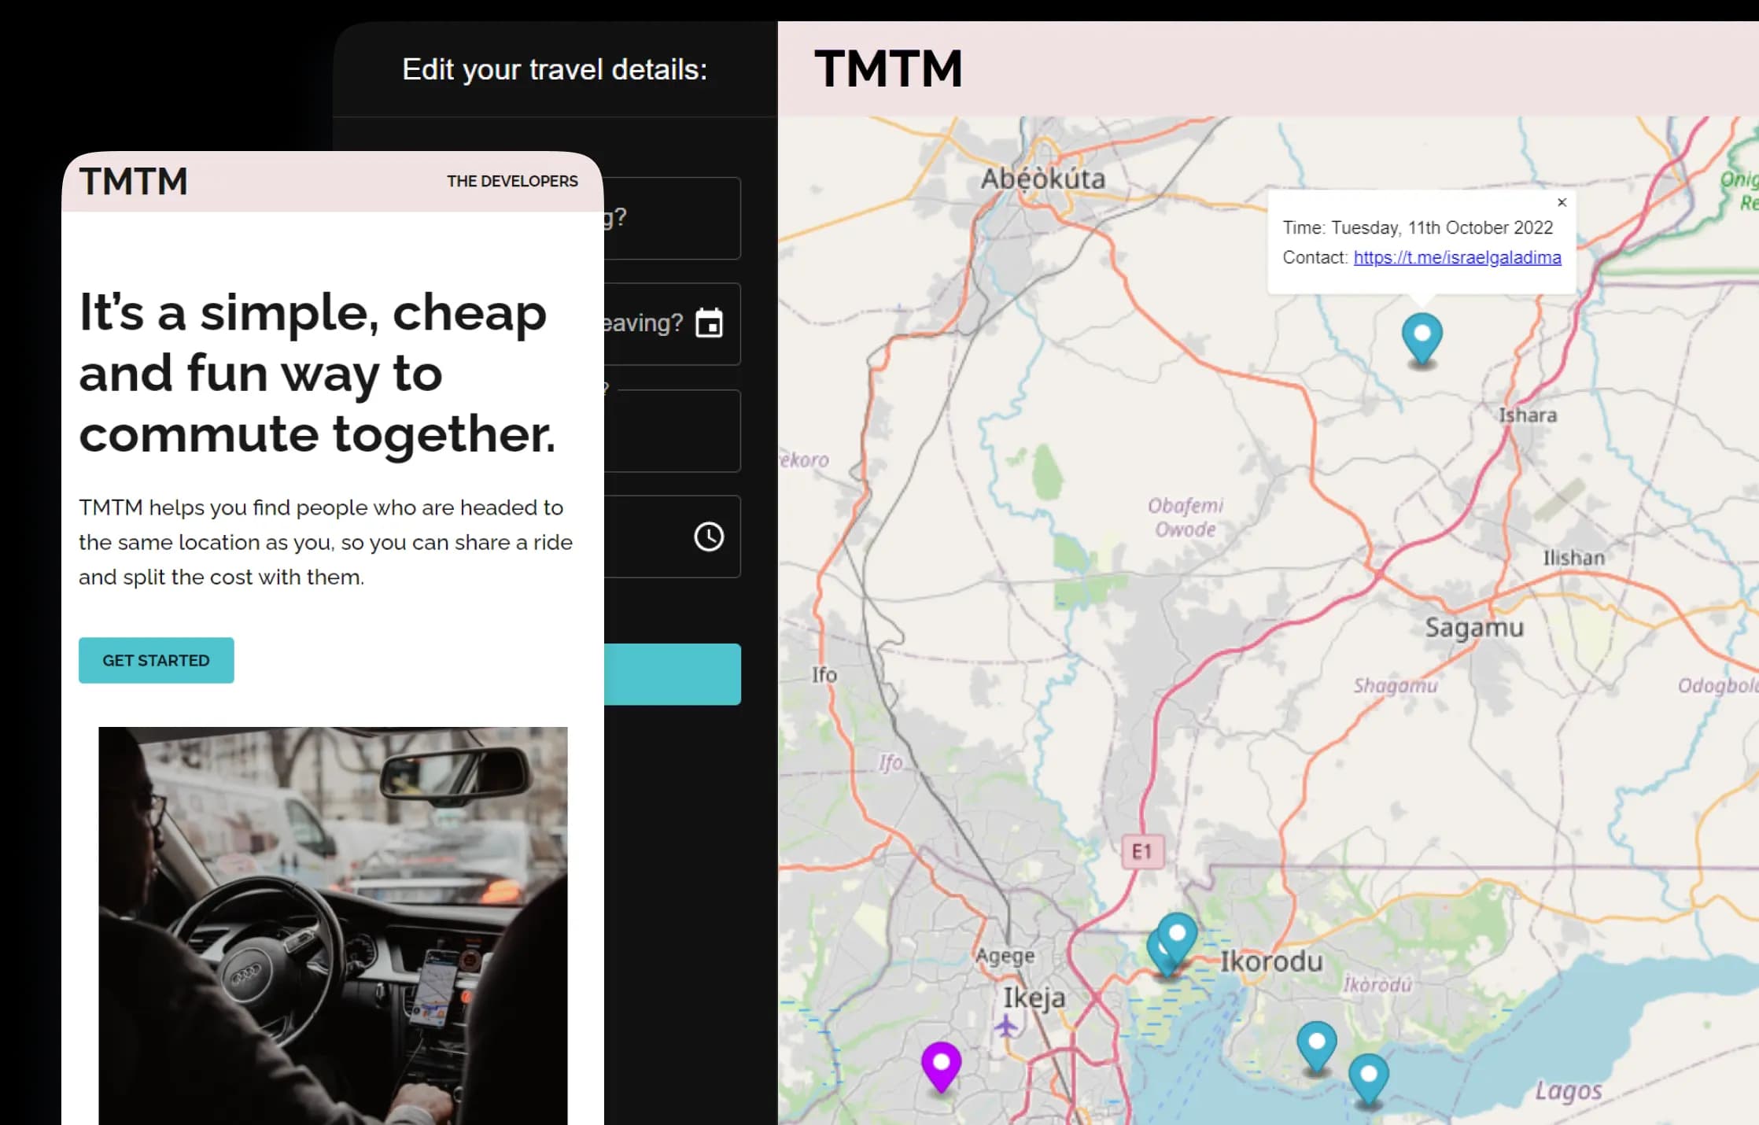Click the blue marker near Ishara
Screen dimensions: 1759x1125
pos(1422,335)
